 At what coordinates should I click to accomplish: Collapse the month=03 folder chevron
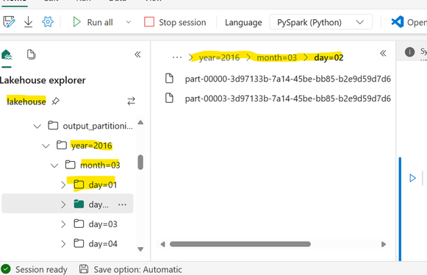point(54,165)
